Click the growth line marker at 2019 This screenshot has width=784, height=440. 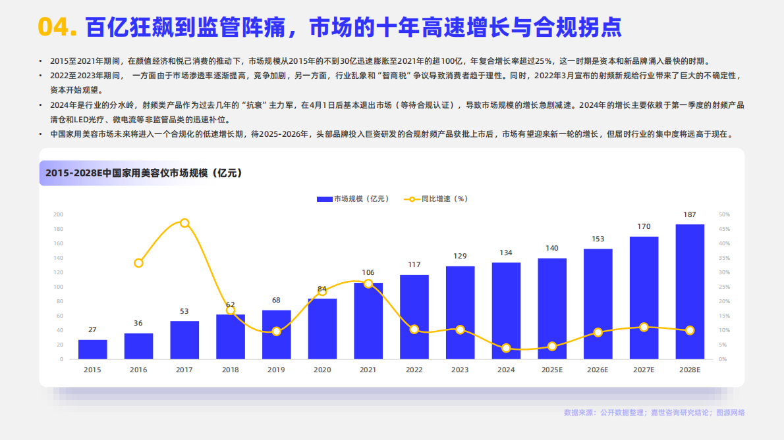[x=275, y=331]
